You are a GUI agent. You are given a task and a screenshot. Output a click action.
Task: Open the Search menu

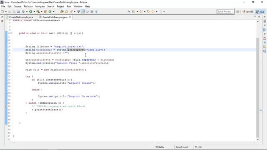50,7
